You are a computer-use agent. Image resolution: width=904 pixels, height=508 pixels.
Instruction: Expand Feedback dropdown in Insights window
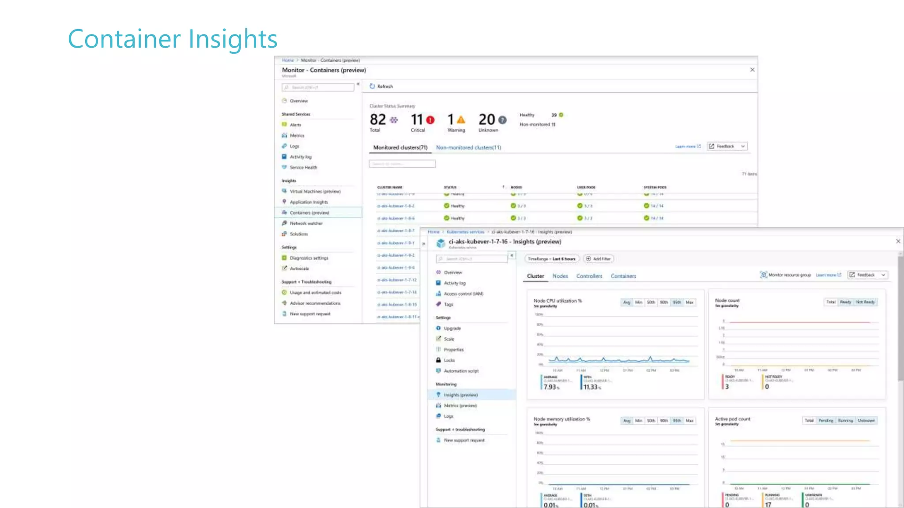pyautogui.click(x=883, y=275)
